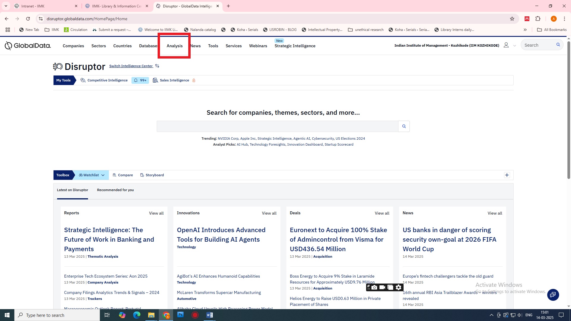This screenshot has width=571, height=321.
Task: Click the top-right header search magnifier
Action: pyautogui.click(x=558, y=45)
